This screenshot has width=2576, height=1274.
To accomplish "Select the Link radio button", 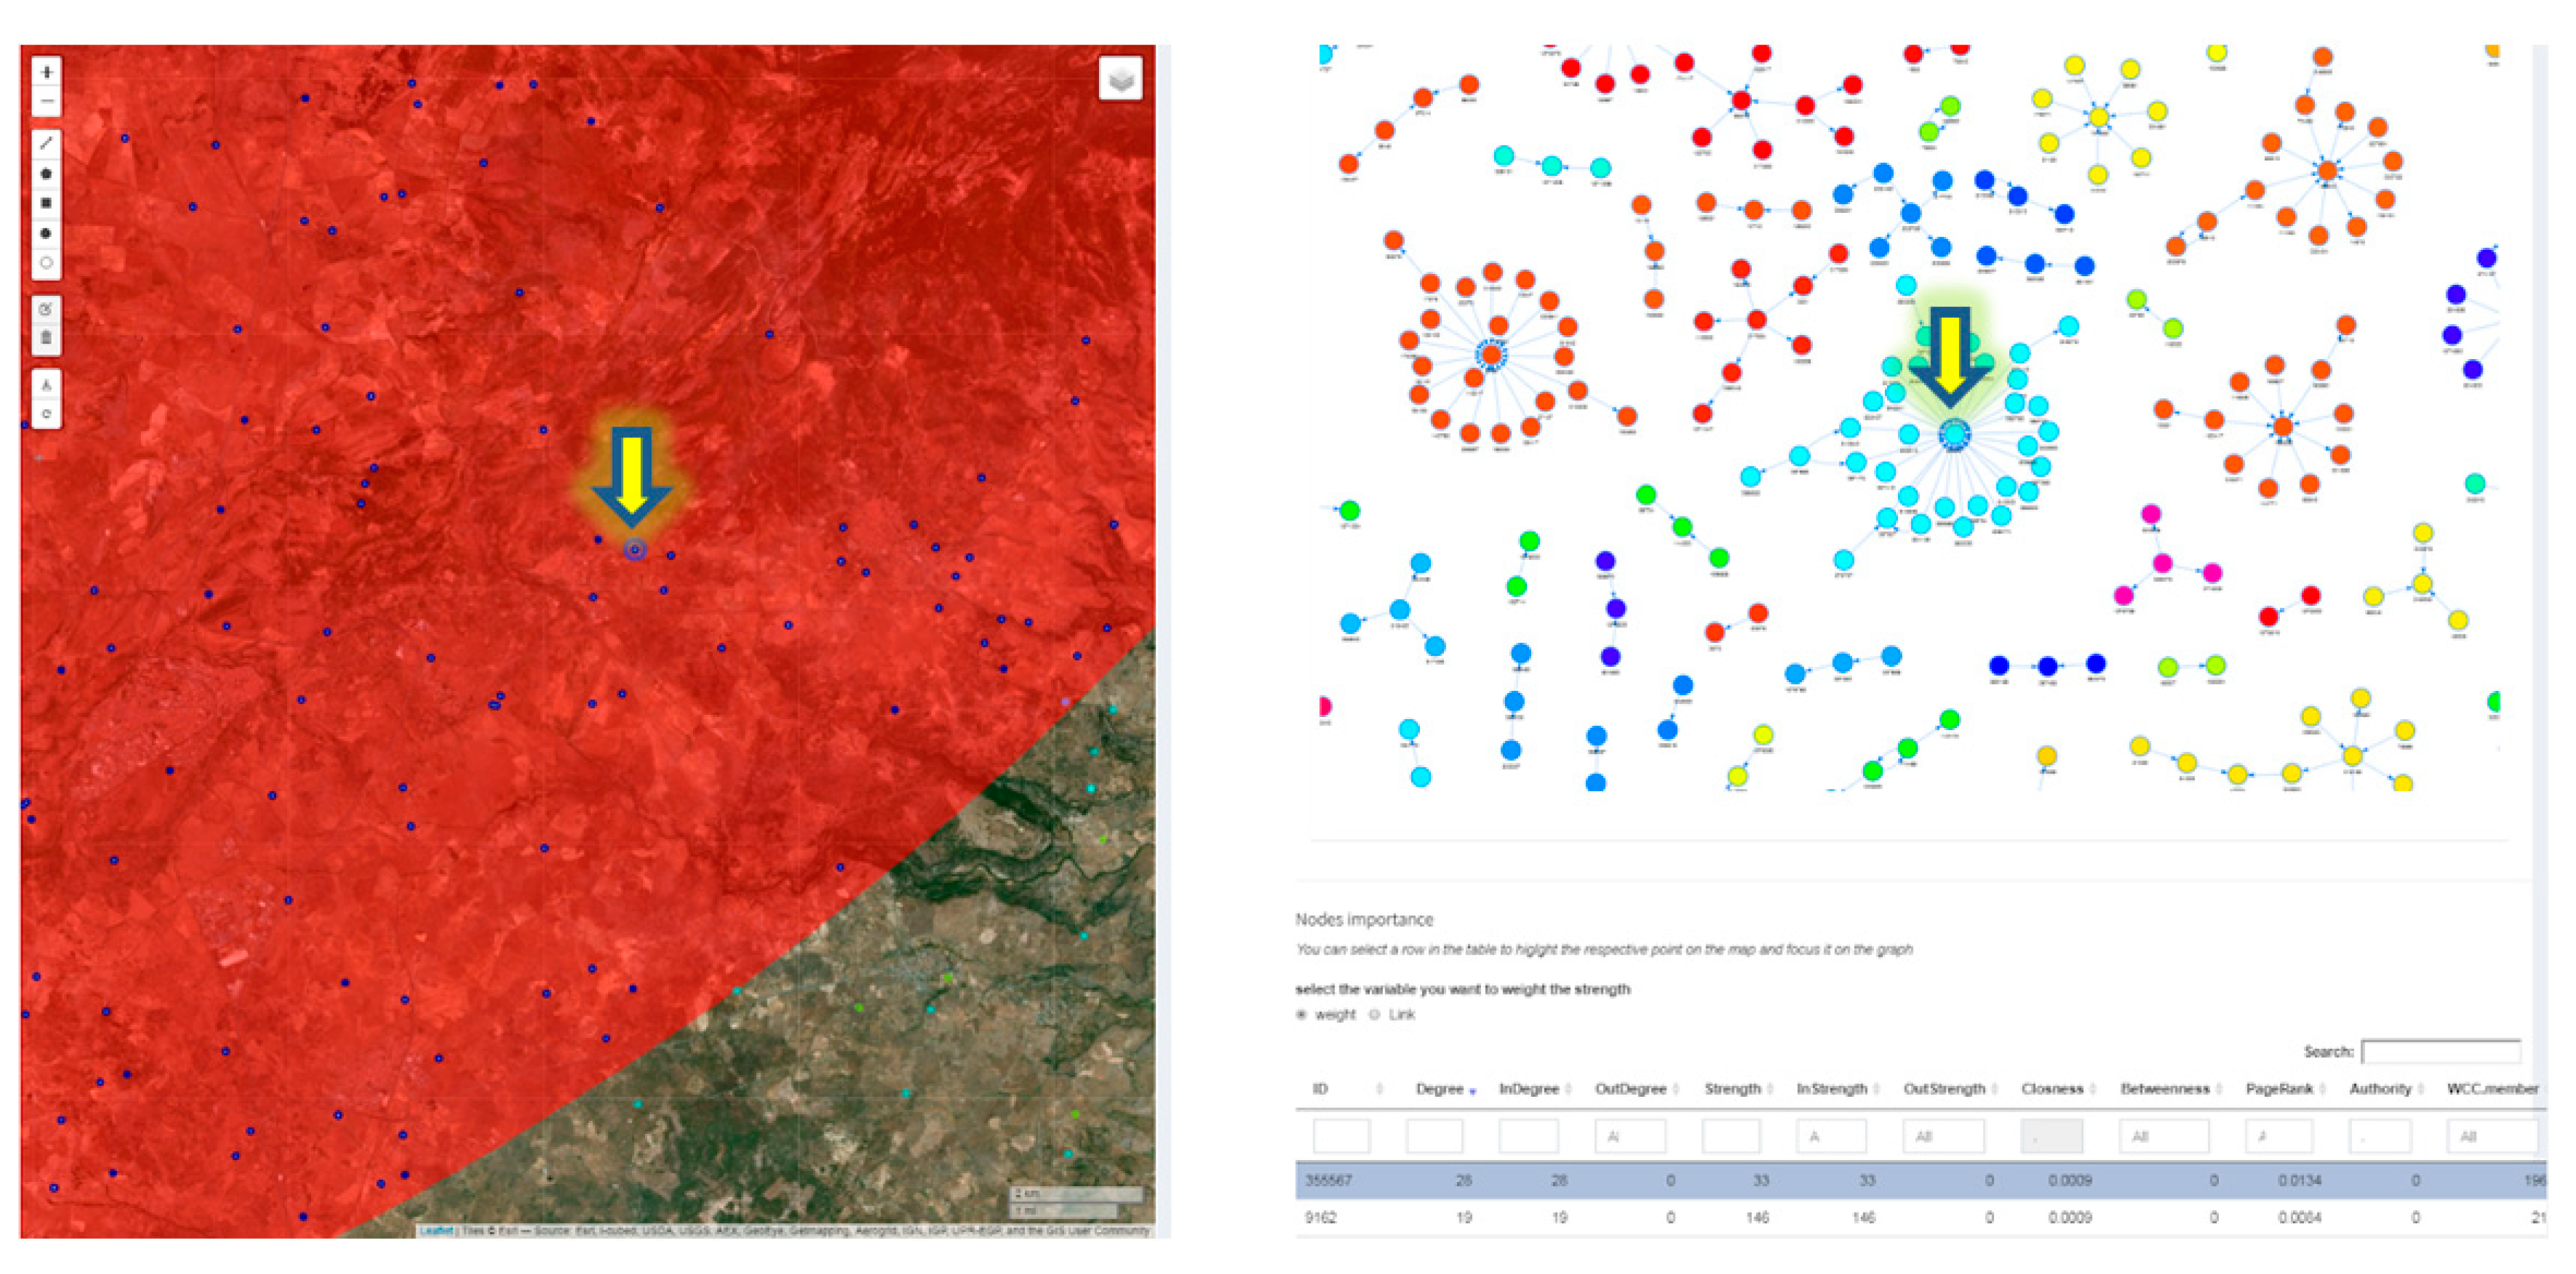I will point(1375,1014).
